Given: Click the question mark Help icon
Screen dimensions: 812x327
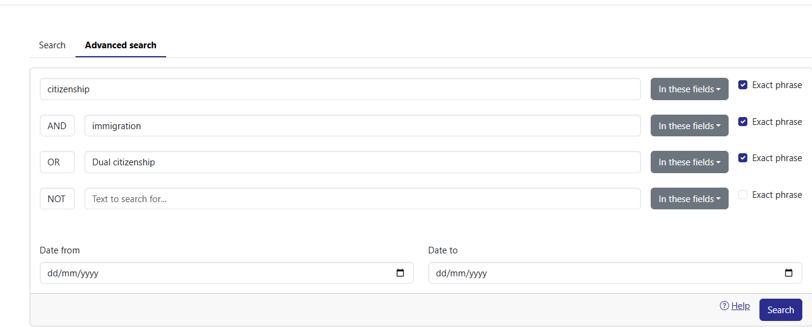Looking at the screenshot, I should click(x=724, y=306).
